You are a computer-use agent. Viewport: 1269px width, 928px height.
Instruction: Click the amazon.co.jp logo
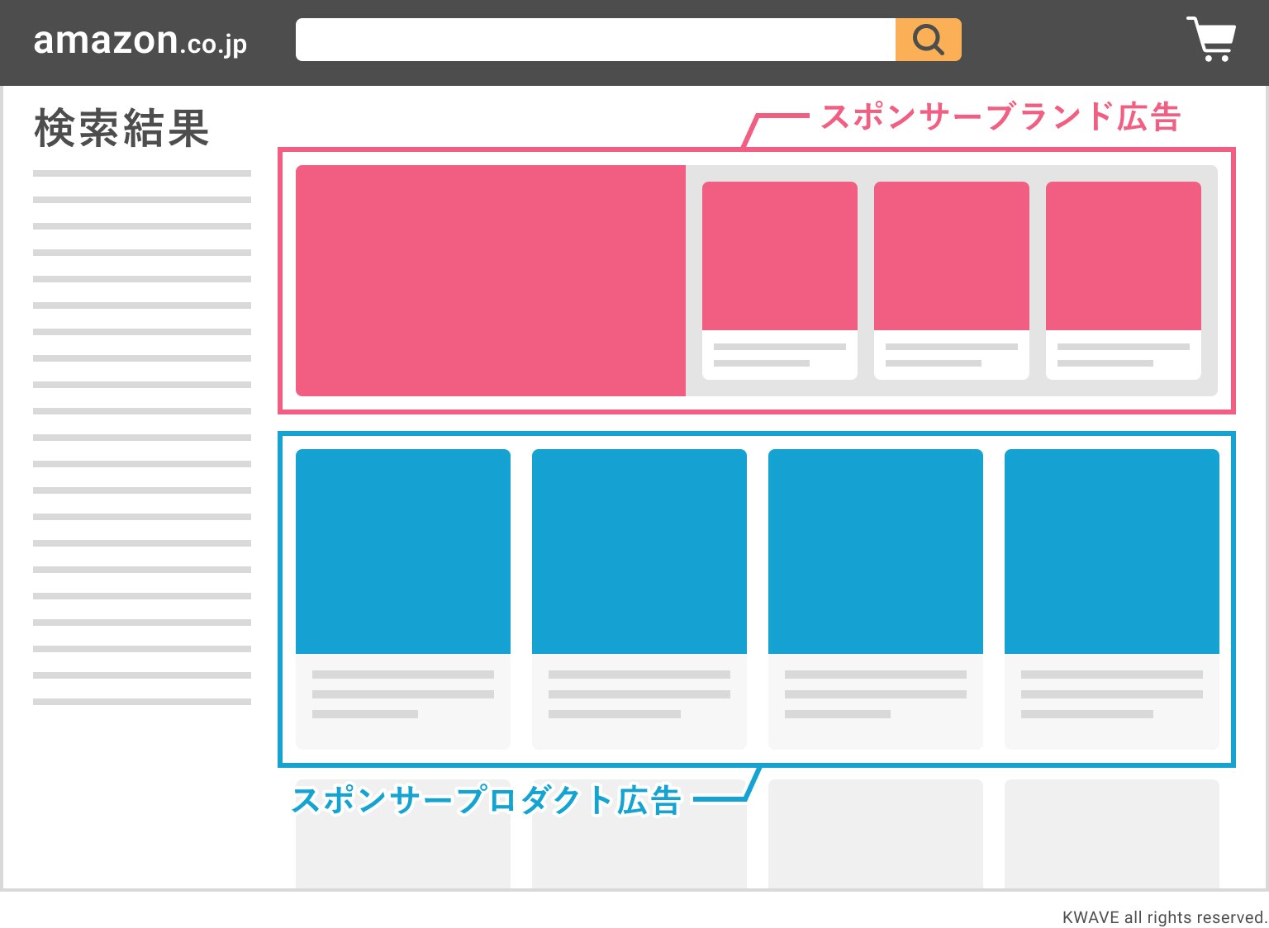point(140,41)
